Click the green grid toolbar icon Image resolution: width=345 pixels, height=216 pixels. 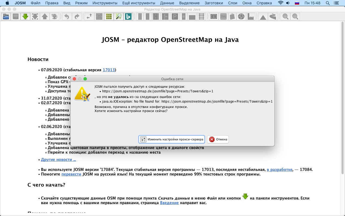[x=109, y=16]
